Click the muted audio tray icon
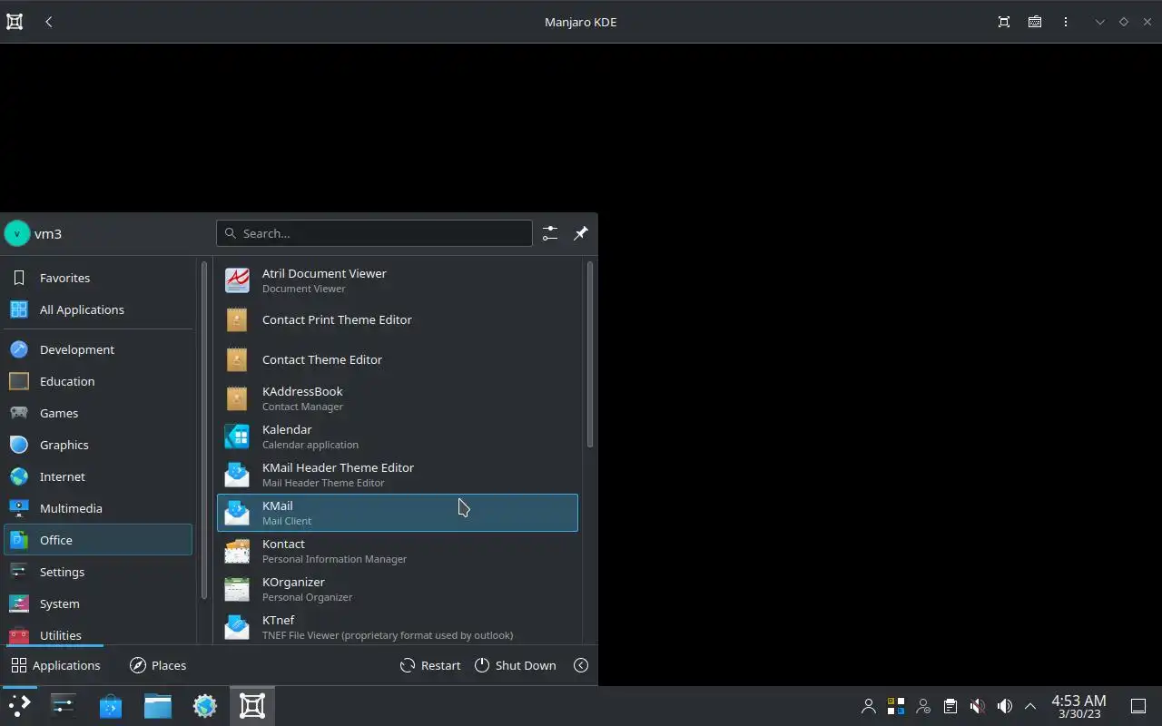1162x726 pixels. 978,706
